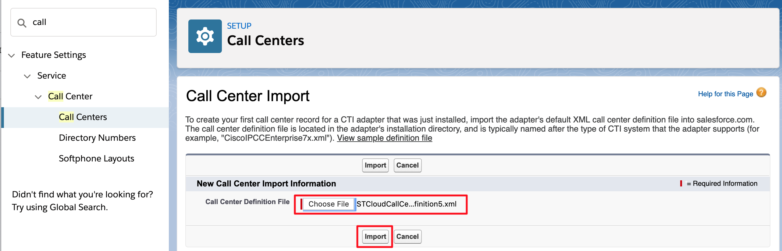Click the bottom Cancel button
The image size is (782, 251).
407,237
